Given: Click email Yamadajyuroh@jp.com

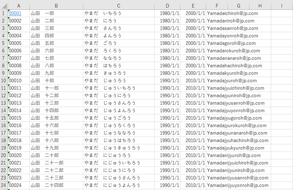Looking at the screenshot, I should click(232, 81).
